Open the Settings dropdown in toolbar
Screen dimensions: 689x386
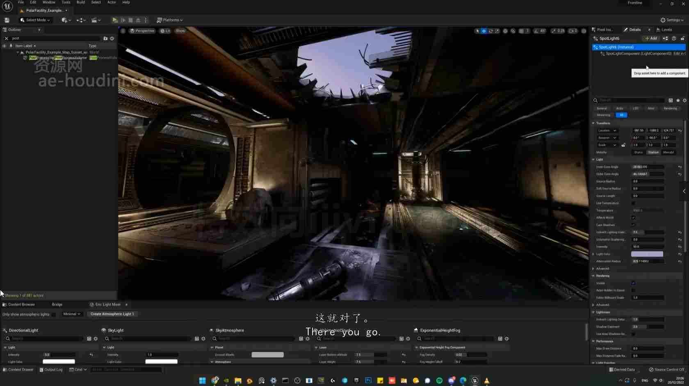point(672,20)
